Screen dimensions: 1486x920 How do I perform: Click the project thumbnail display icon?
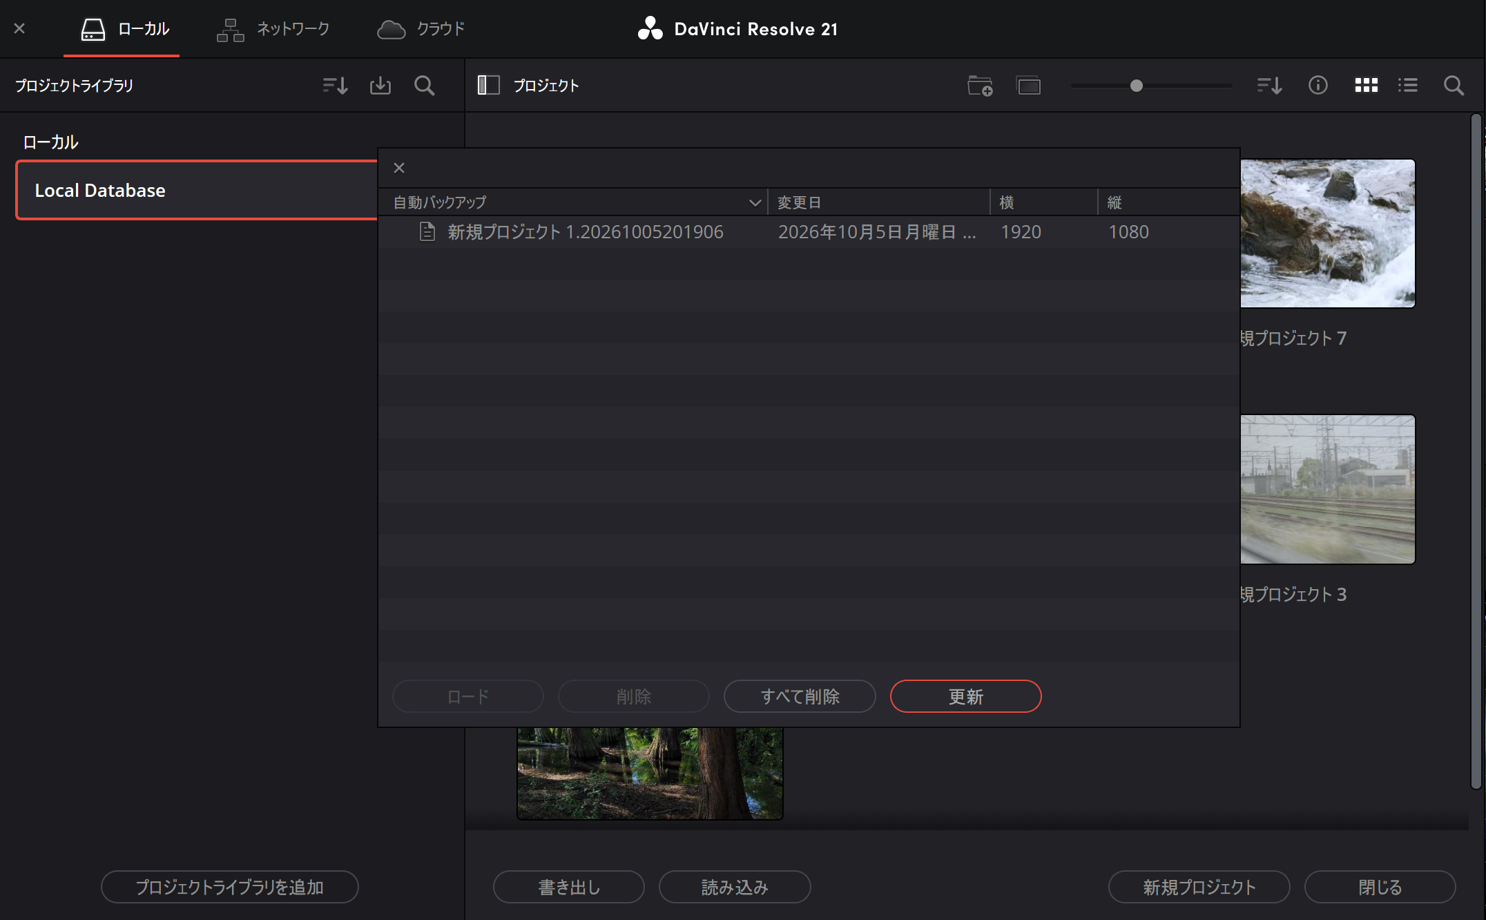[1028, 86]
